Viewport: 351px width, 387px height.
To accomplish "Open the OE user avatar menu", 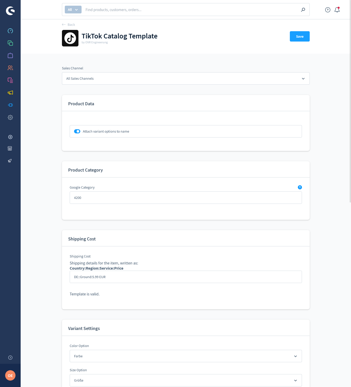I will click(x=10, y=375).
